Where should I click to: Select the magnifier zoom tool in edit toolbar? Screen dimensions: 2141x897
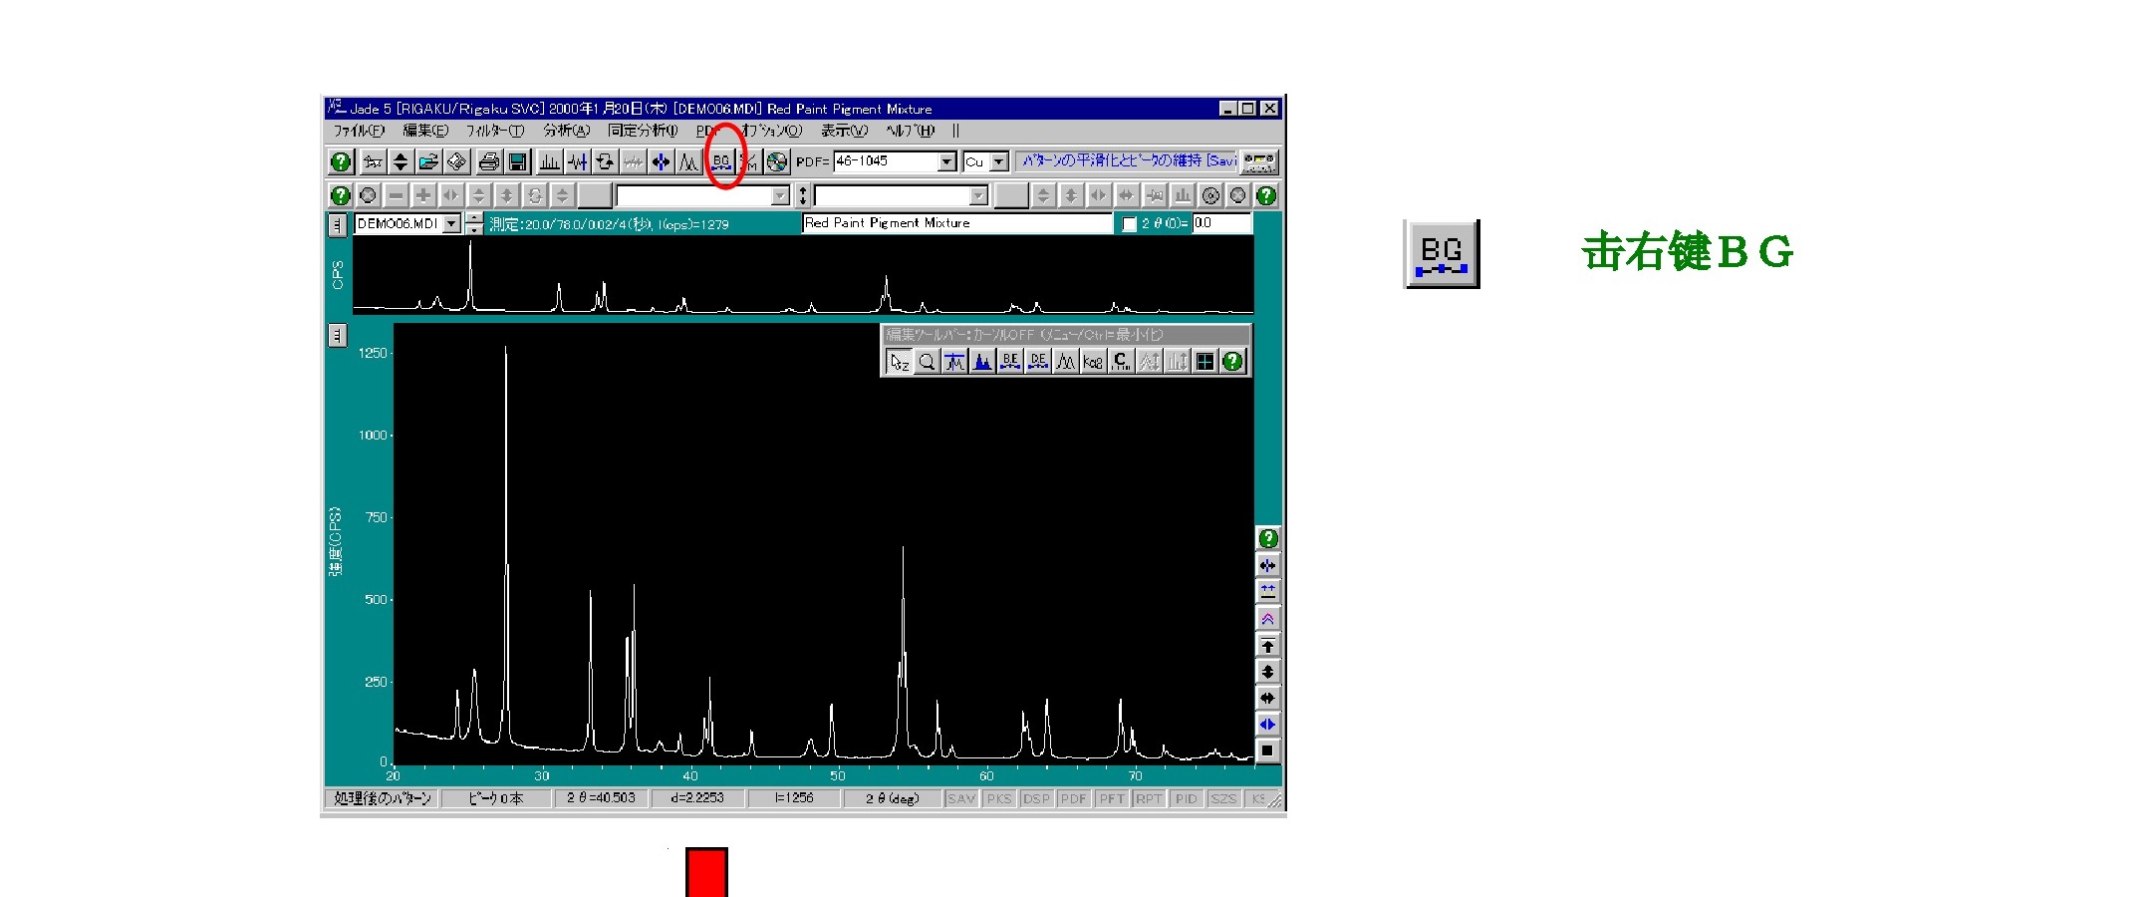pyautogui.click(x=927, y=362)
